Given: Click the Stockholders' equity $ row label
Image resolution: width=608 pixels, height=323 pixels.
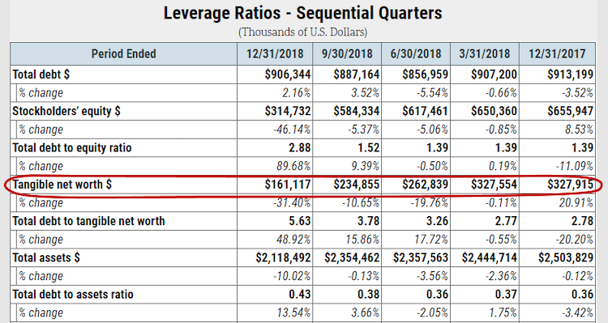Looking at the screenshot, I should point(66,111).
